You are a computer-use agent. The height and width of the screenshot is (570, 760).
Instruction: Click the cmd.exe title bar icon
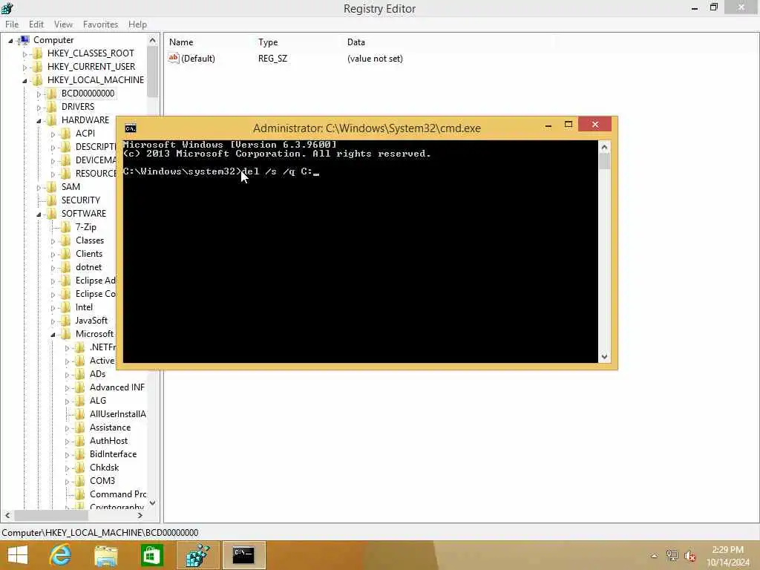pos(131,128)
